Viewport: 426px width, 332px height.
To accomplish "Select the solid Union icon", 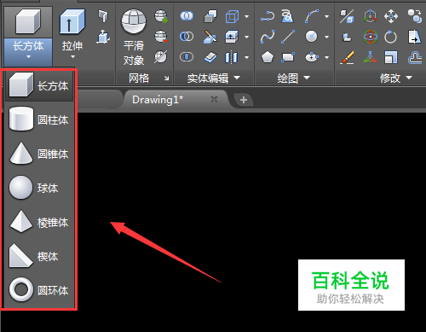I will pyautogui.click(x=187, y=16).
